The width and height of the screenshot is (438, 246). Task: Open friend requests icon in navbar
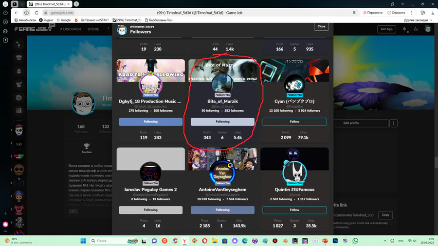(x=416, y=29)
